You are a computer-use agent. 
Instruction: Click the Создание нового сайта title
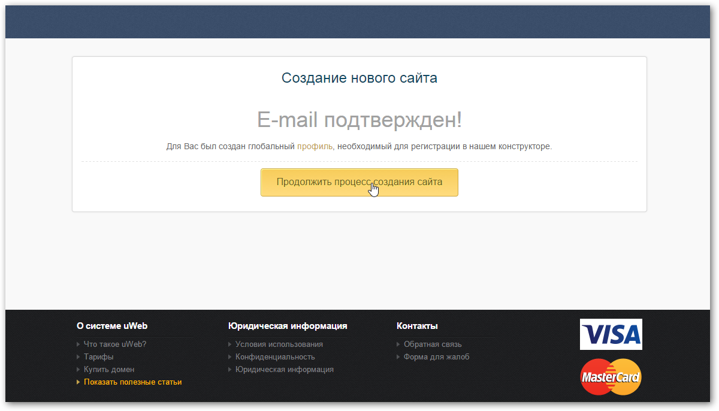point(359,78)
